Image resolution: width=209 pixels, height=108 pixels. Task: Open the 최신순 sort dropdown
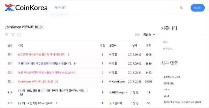(x=149, y=35)
